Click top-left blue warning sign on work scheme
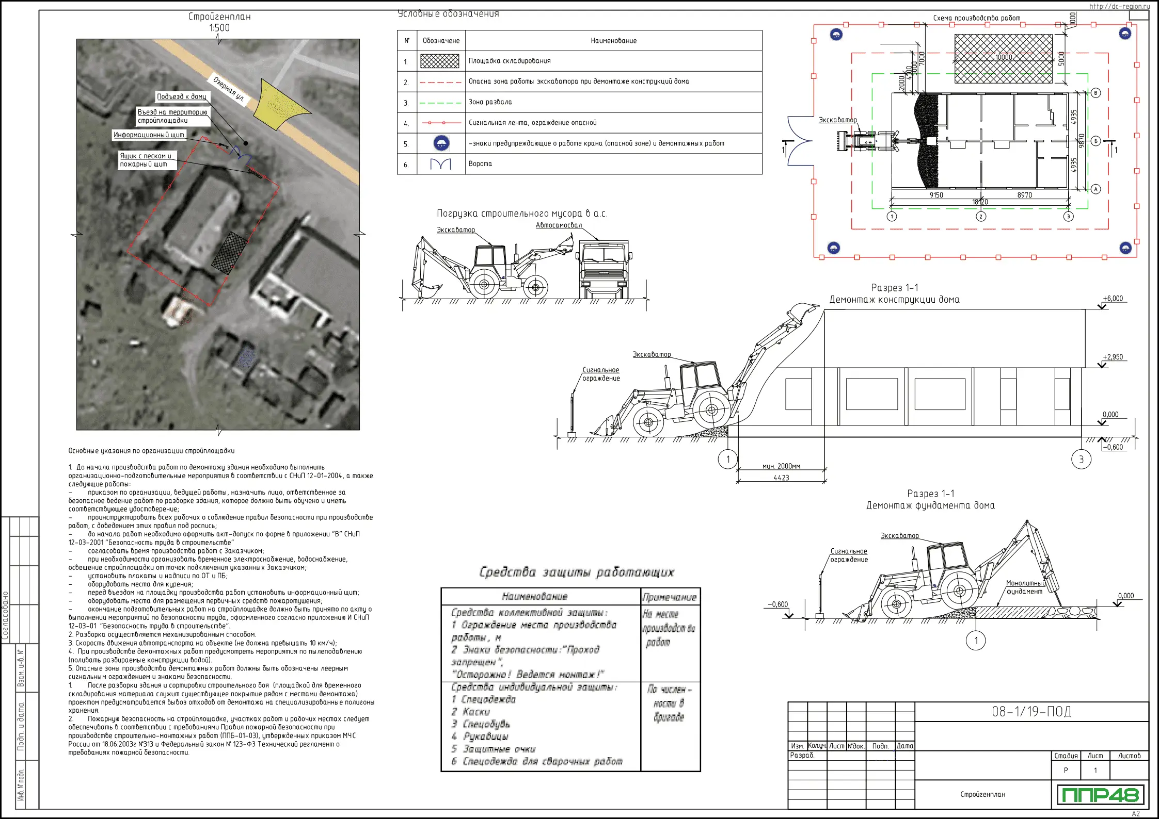 click(x=836, y=35)
